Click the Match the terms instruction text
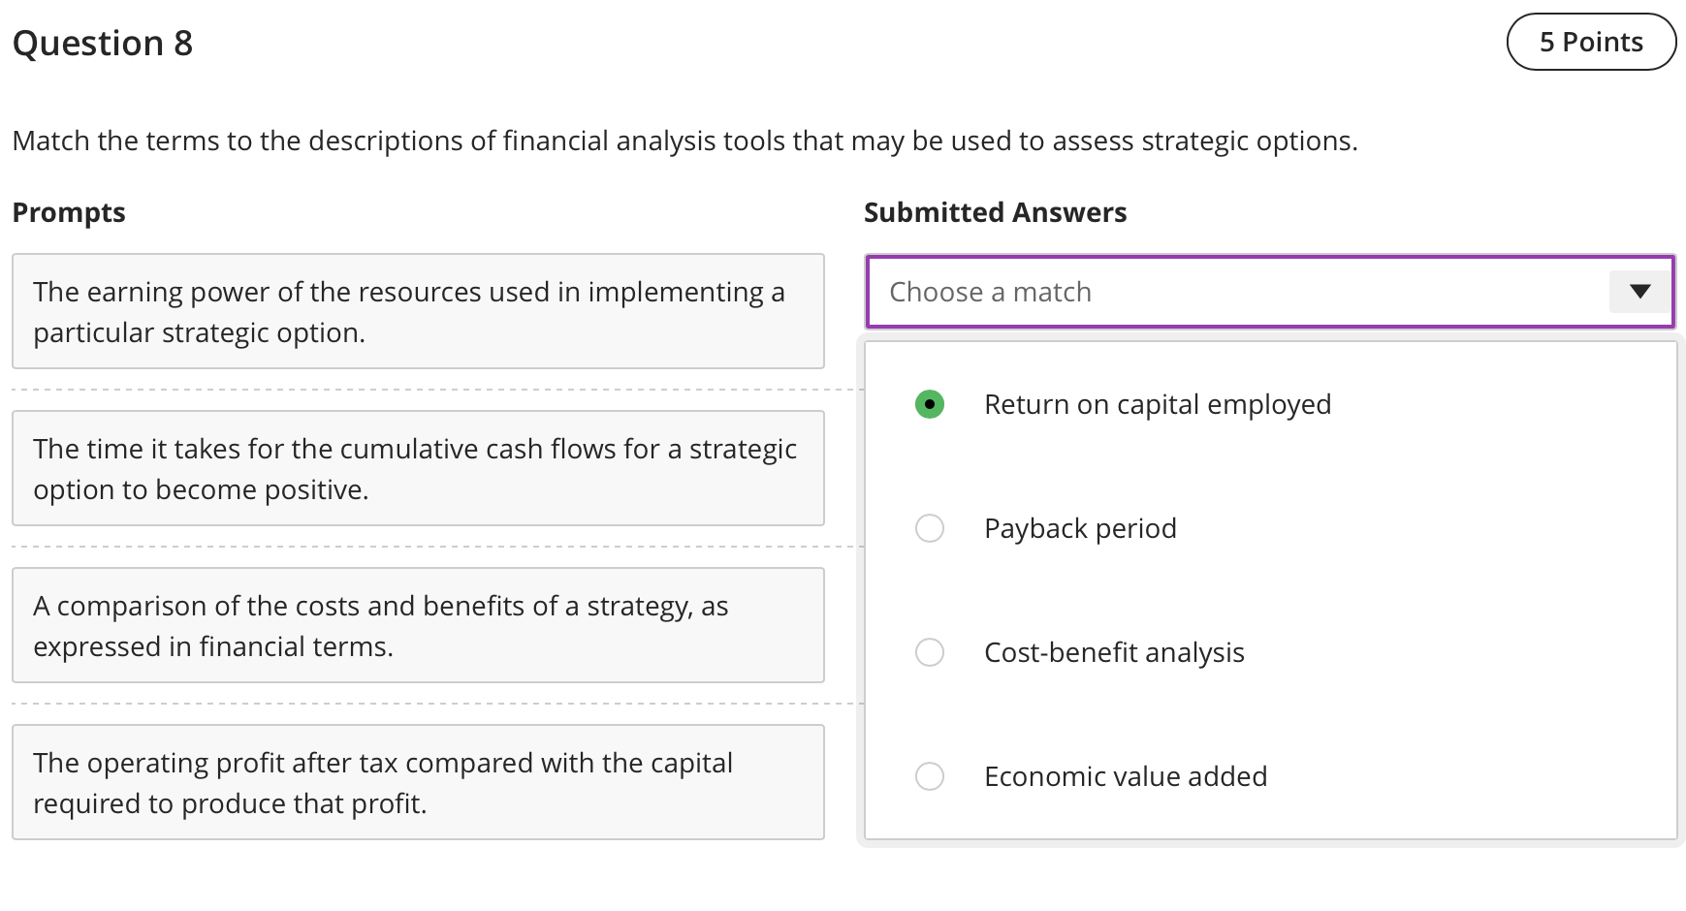The image size is (1686, 911). point(684,141)
